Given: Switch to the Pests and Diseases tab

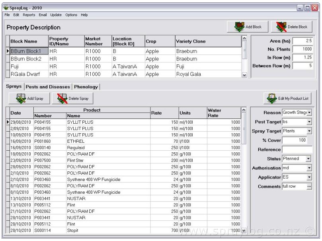Looking at the screenshot, I should click(48, 87).
